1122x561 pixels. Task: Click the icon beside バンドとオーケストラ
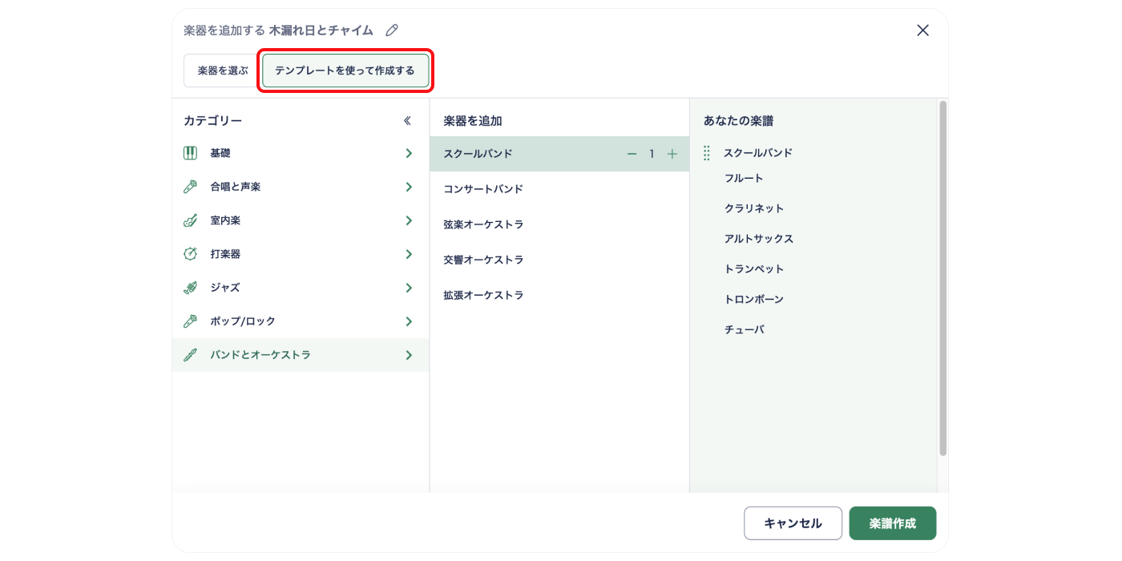(x=190, y=355)
